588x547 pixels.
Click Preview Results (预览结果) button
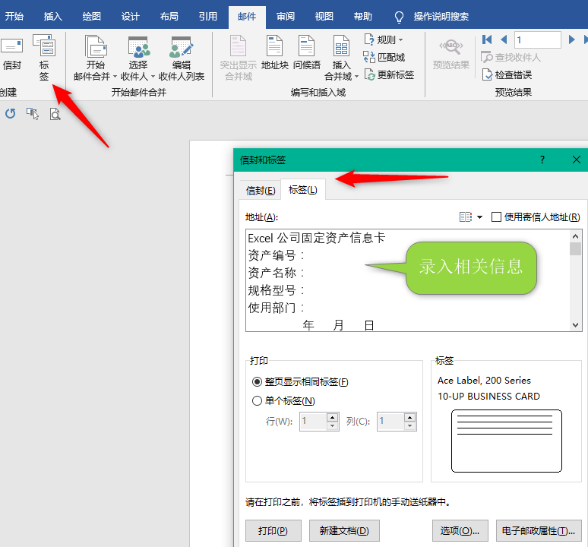pyautogui.click(x=450, y=55)
